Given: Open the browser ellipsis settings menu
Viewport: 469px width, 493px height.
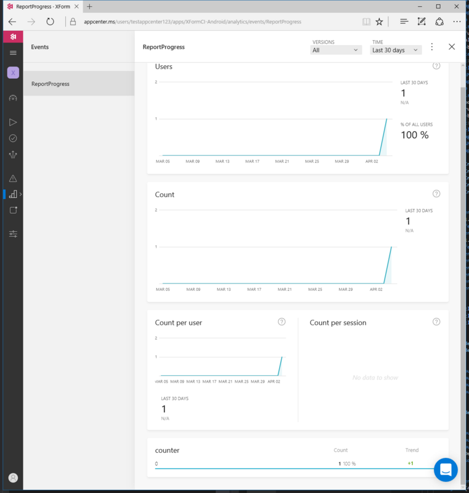Looking at the screenshot, I should click(x=457, y=22).
